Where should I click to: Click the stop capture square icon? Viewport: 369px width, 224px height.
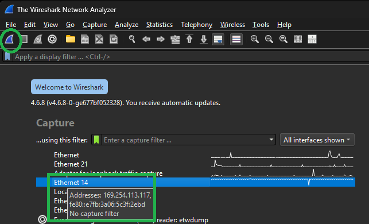[24, 39]
